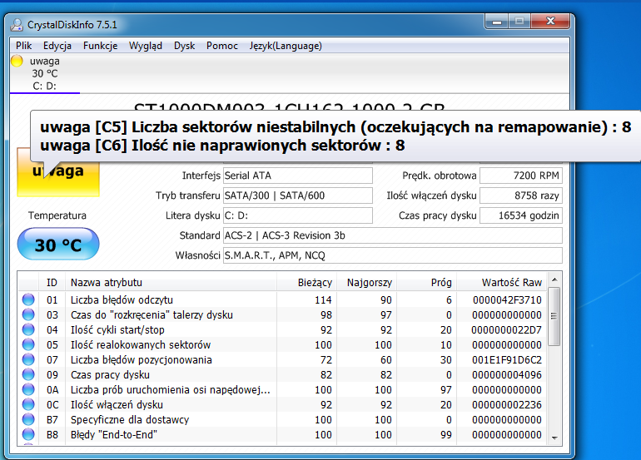Click the Nazwa atrybutu column header

(171, 282)
